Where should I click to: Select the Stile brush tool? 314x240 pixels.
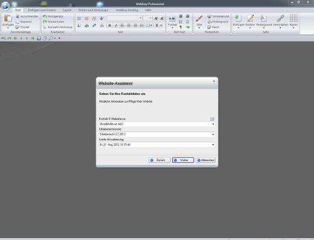pyautogui.click(x=199, y=18)
